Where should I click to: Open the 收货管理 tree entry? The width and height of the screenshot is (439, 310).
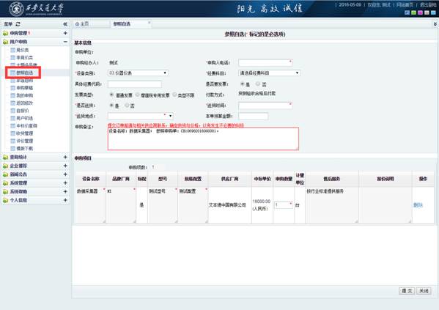[x=24, y=133]
